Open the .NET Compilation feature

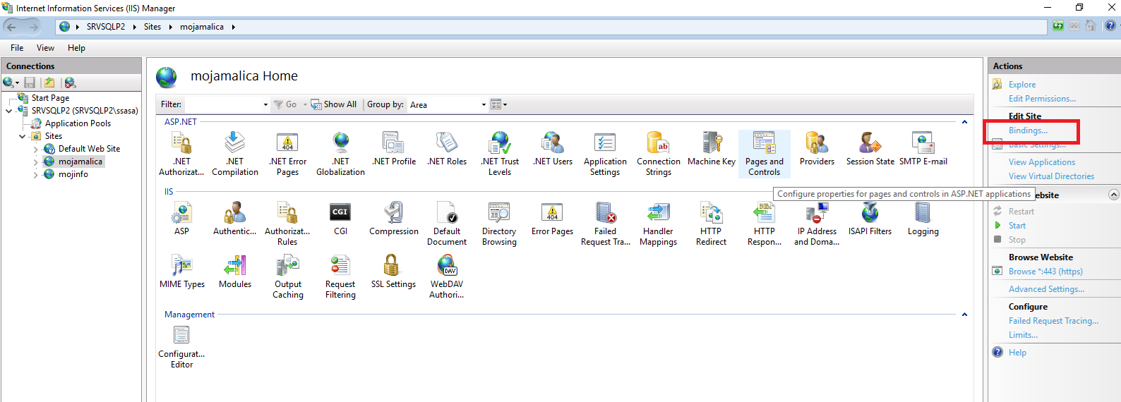pos(235,153)
